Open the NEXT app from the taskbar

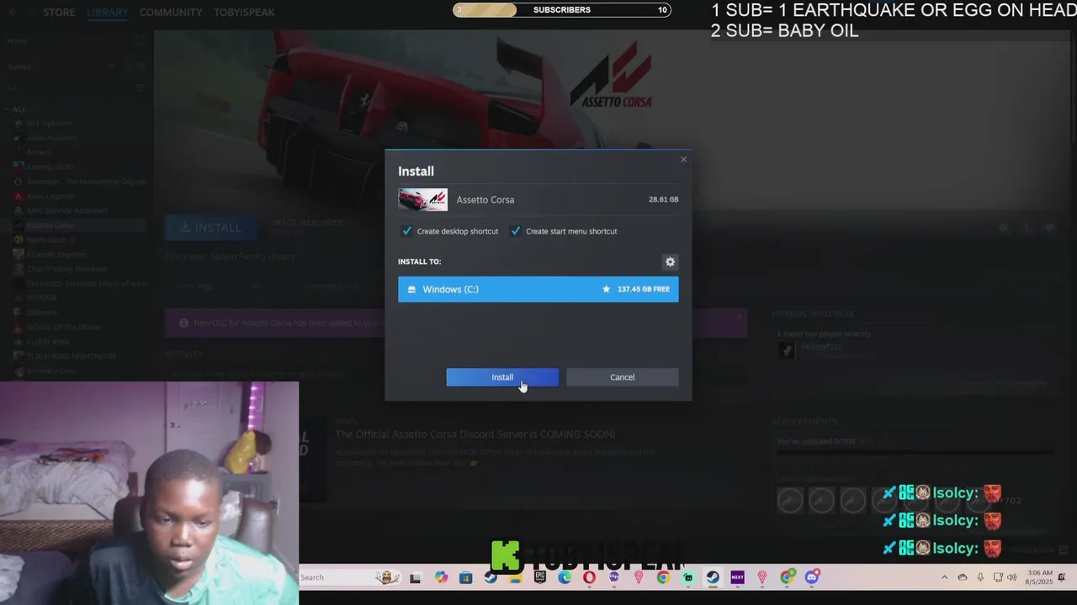[737, 577]
